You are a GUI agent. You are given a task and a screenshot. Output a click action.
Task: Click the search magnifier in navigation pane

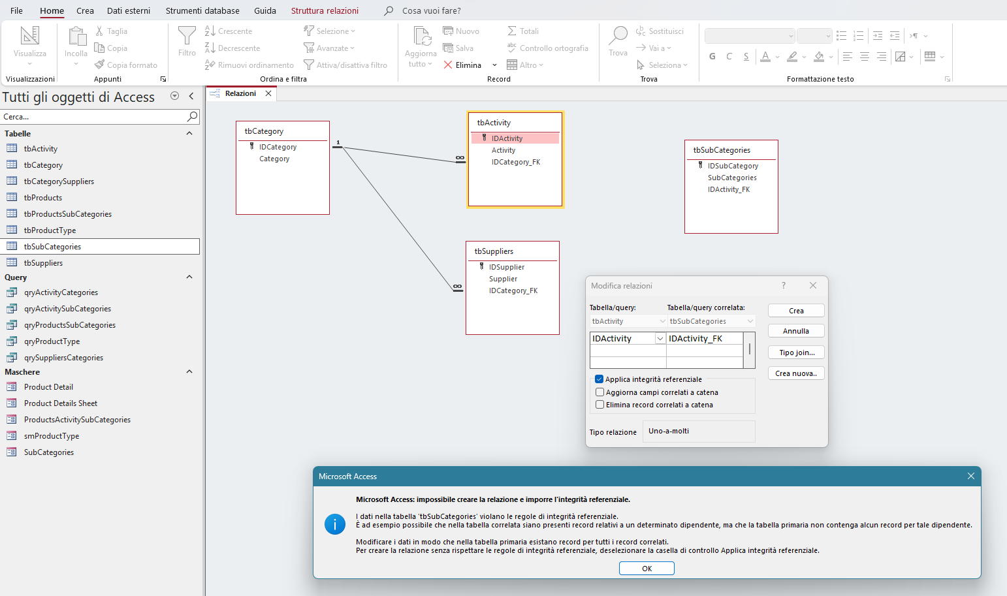192,117
